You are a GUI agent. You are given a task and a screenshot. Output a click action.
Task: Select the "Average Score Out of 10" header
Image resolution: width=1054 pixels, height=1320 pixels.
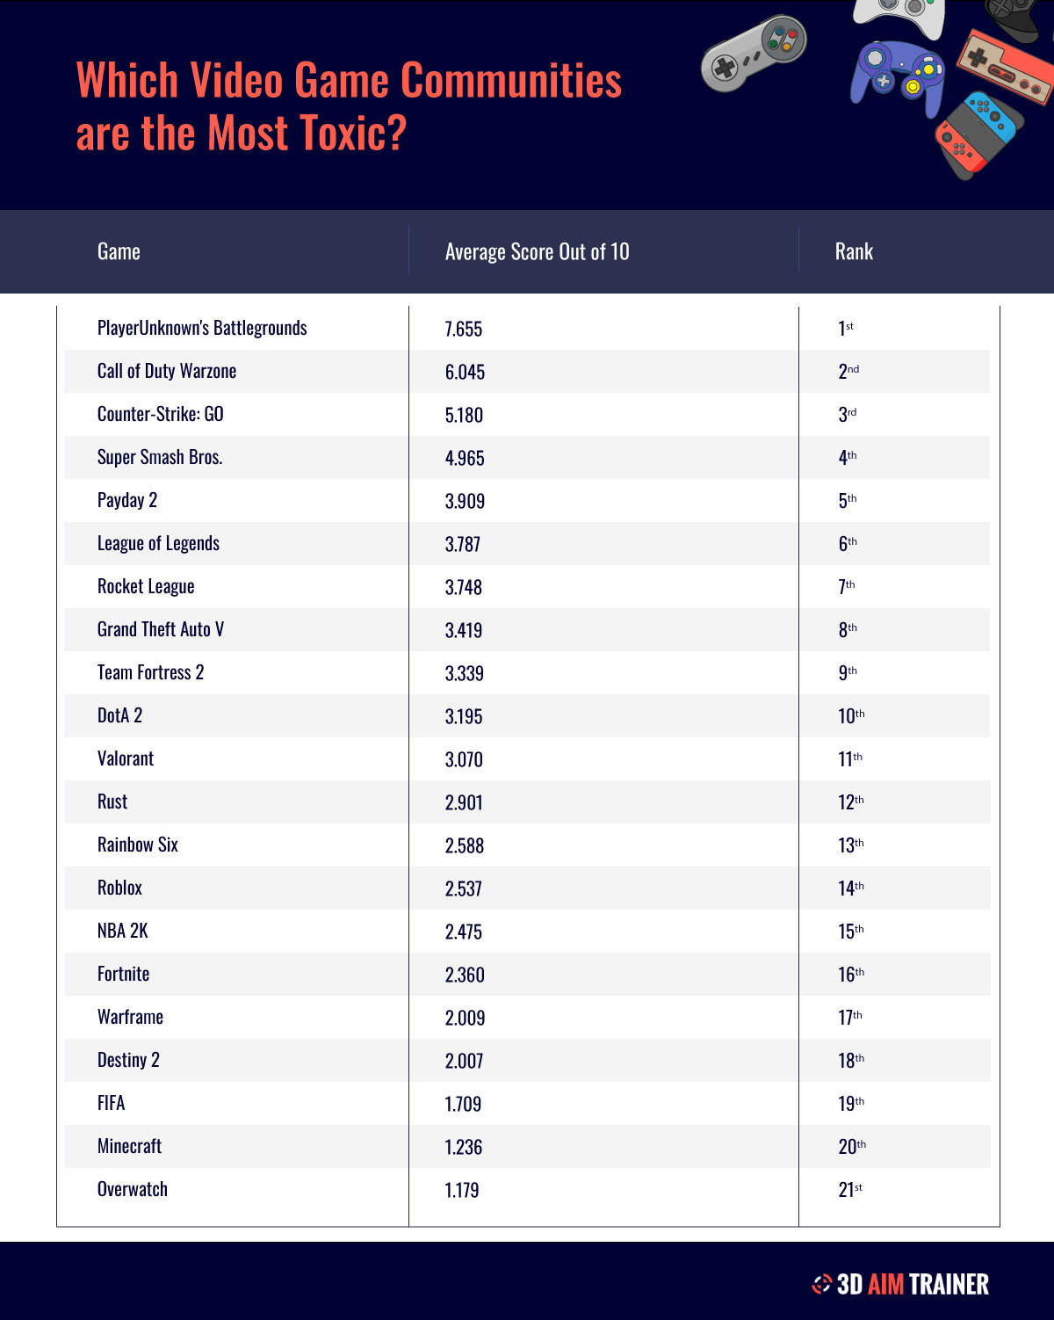click(x=537, y=252)
